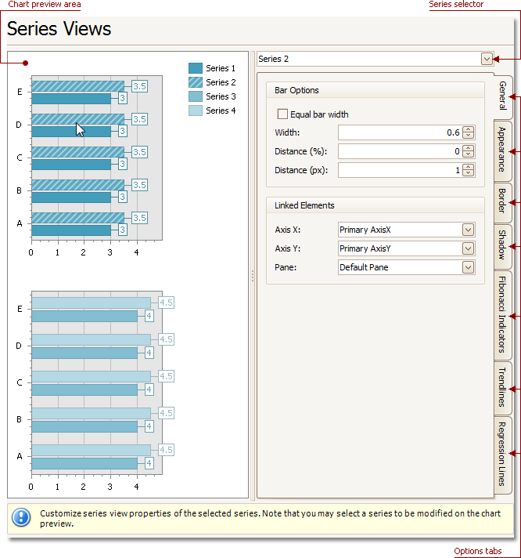Click Series 3 legend marker

(x=196, y=96)
